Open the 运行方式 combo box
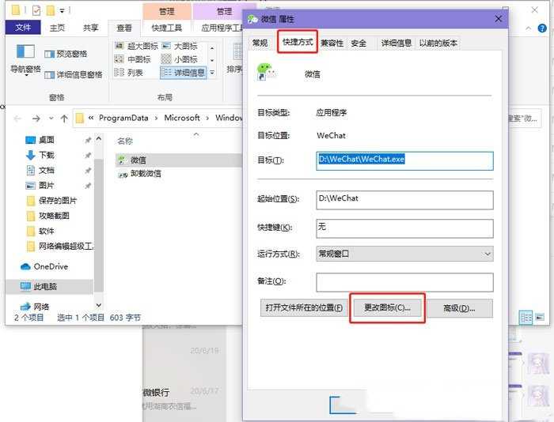This screenshot has width=554, height=422. pos(404,254)
